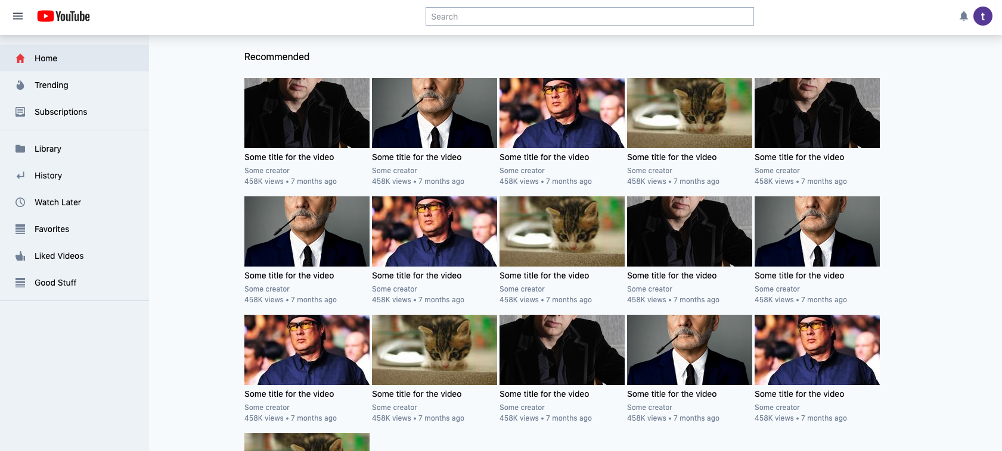
Task: Click the Library folder icon
Action: pos(20,149)
